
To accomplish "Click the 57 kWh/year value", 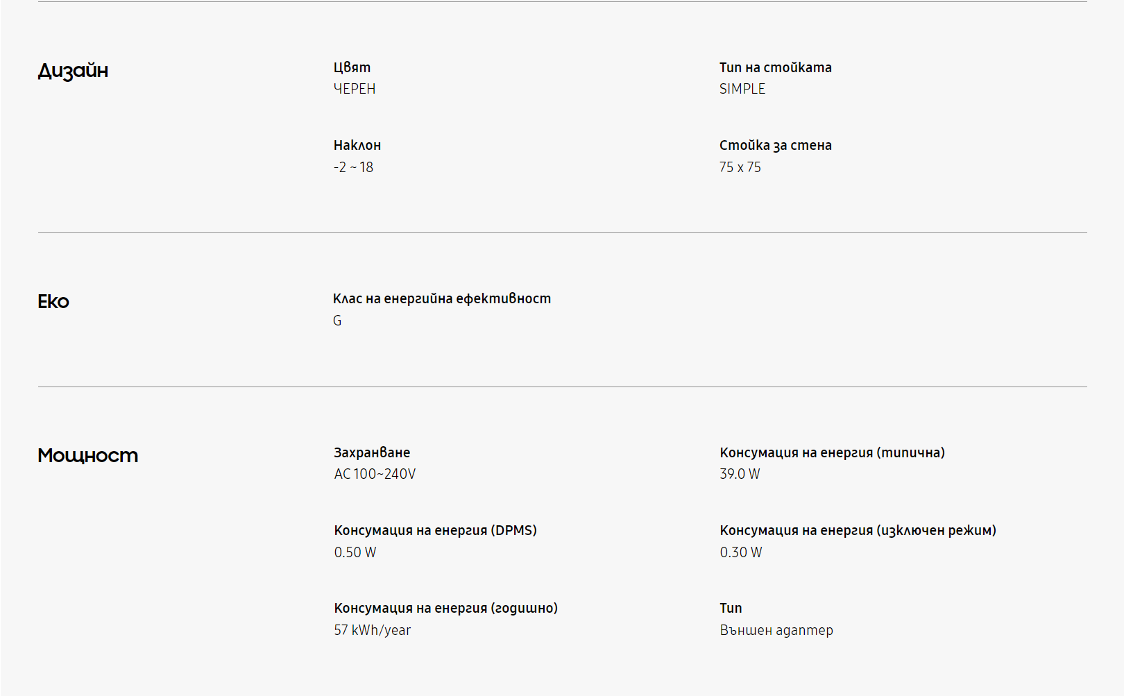I will tap(373, 630).
